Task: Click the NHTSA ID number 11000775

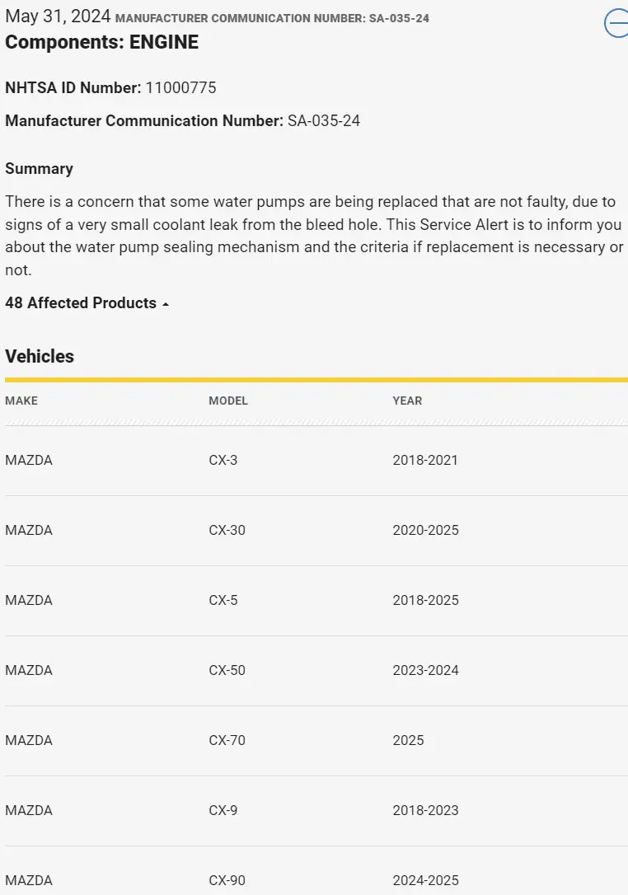Action: pyautogui.click(x=180, y=87)
